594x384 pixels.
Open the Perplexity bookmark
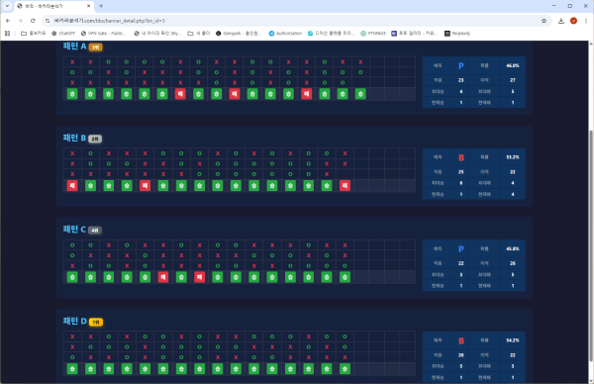coord(457,34)
